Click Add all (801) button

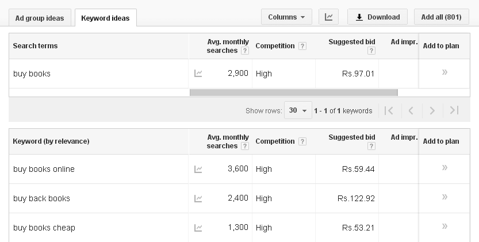point(441,17)
